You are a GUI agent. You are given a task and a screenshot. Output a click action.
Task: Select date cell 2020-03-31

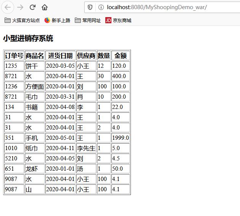click(x=60, y=96)
